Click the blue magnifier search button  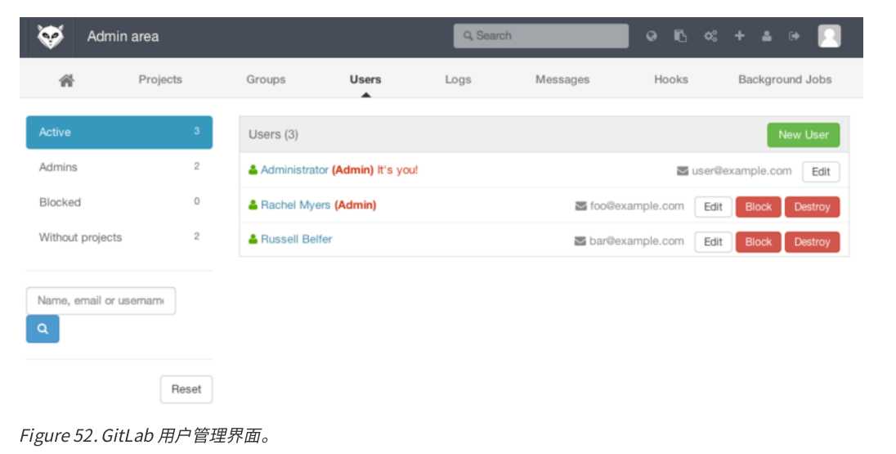(x=43, y=329)
